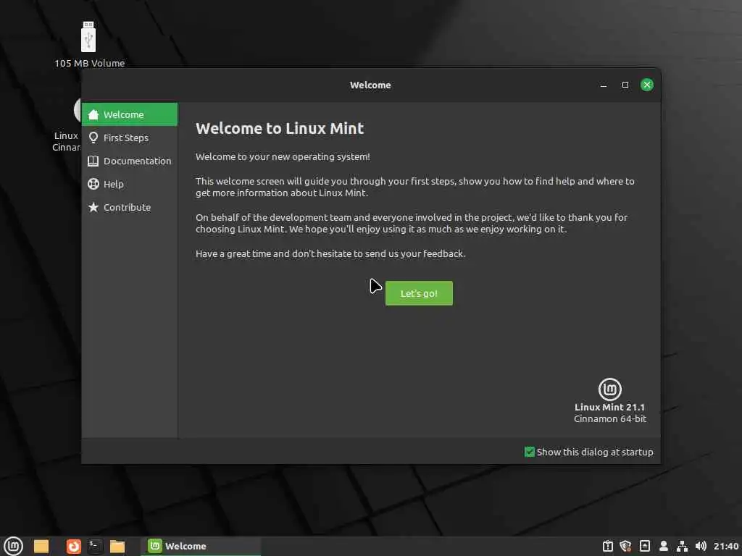Click the book icon beside Documentation
This screenshot has width=742, height=556.
tap(93, 161)
